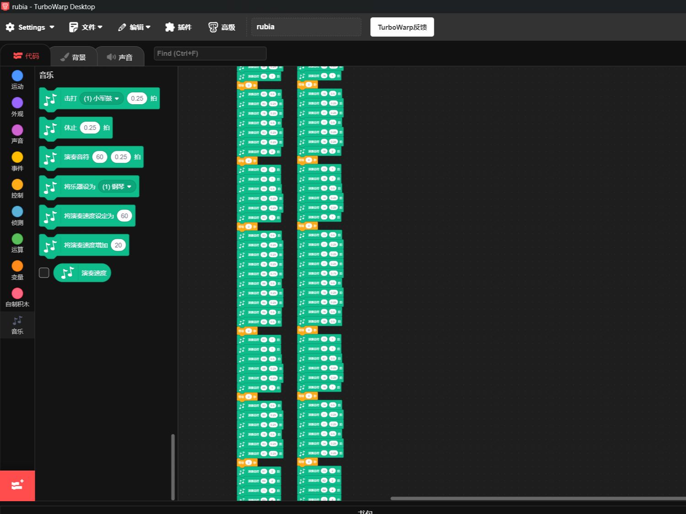Select the 侦测 (Sensing) category circle
The width and height of the screenshot is (686, 514).
17,212
